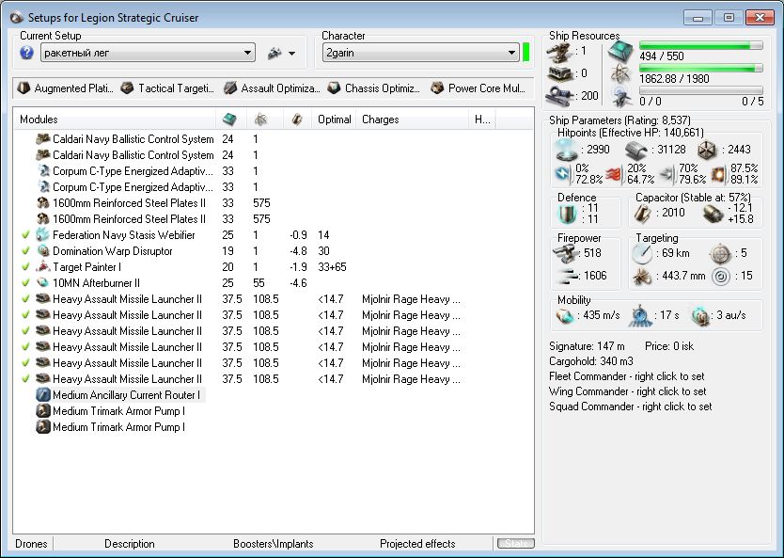Viewport: 784px width, 558px height.
Task: Click the blue help icon beside Current Setup
Action: pos(26,53)
